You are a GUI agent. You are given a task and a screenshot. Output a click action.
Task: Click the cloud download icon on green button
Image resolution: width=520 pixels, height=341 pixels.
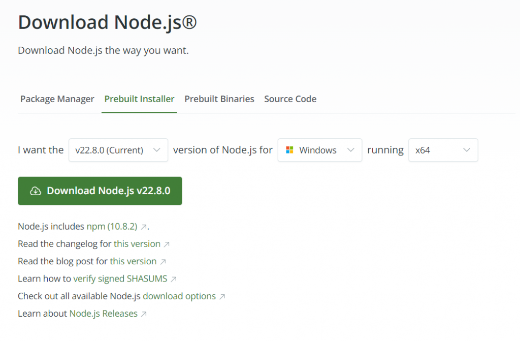tap(36, 191)
